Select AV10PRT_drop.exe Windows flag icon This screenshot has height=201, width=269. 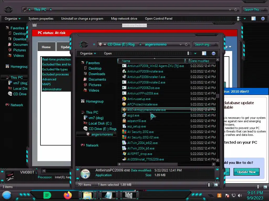124,154
